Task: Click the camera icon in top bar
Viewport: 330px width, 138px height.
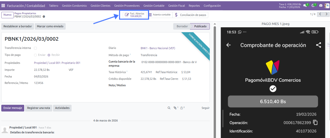Action: tap(321, 5)
